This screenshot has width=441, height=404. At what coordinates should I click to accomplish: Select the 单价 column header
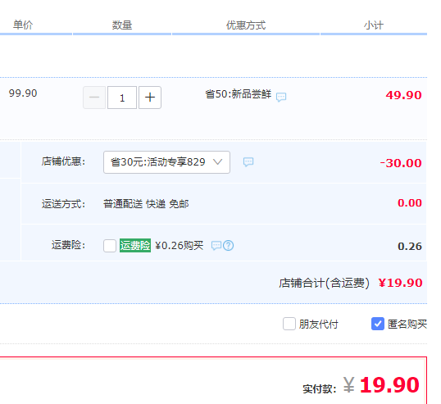23,25
